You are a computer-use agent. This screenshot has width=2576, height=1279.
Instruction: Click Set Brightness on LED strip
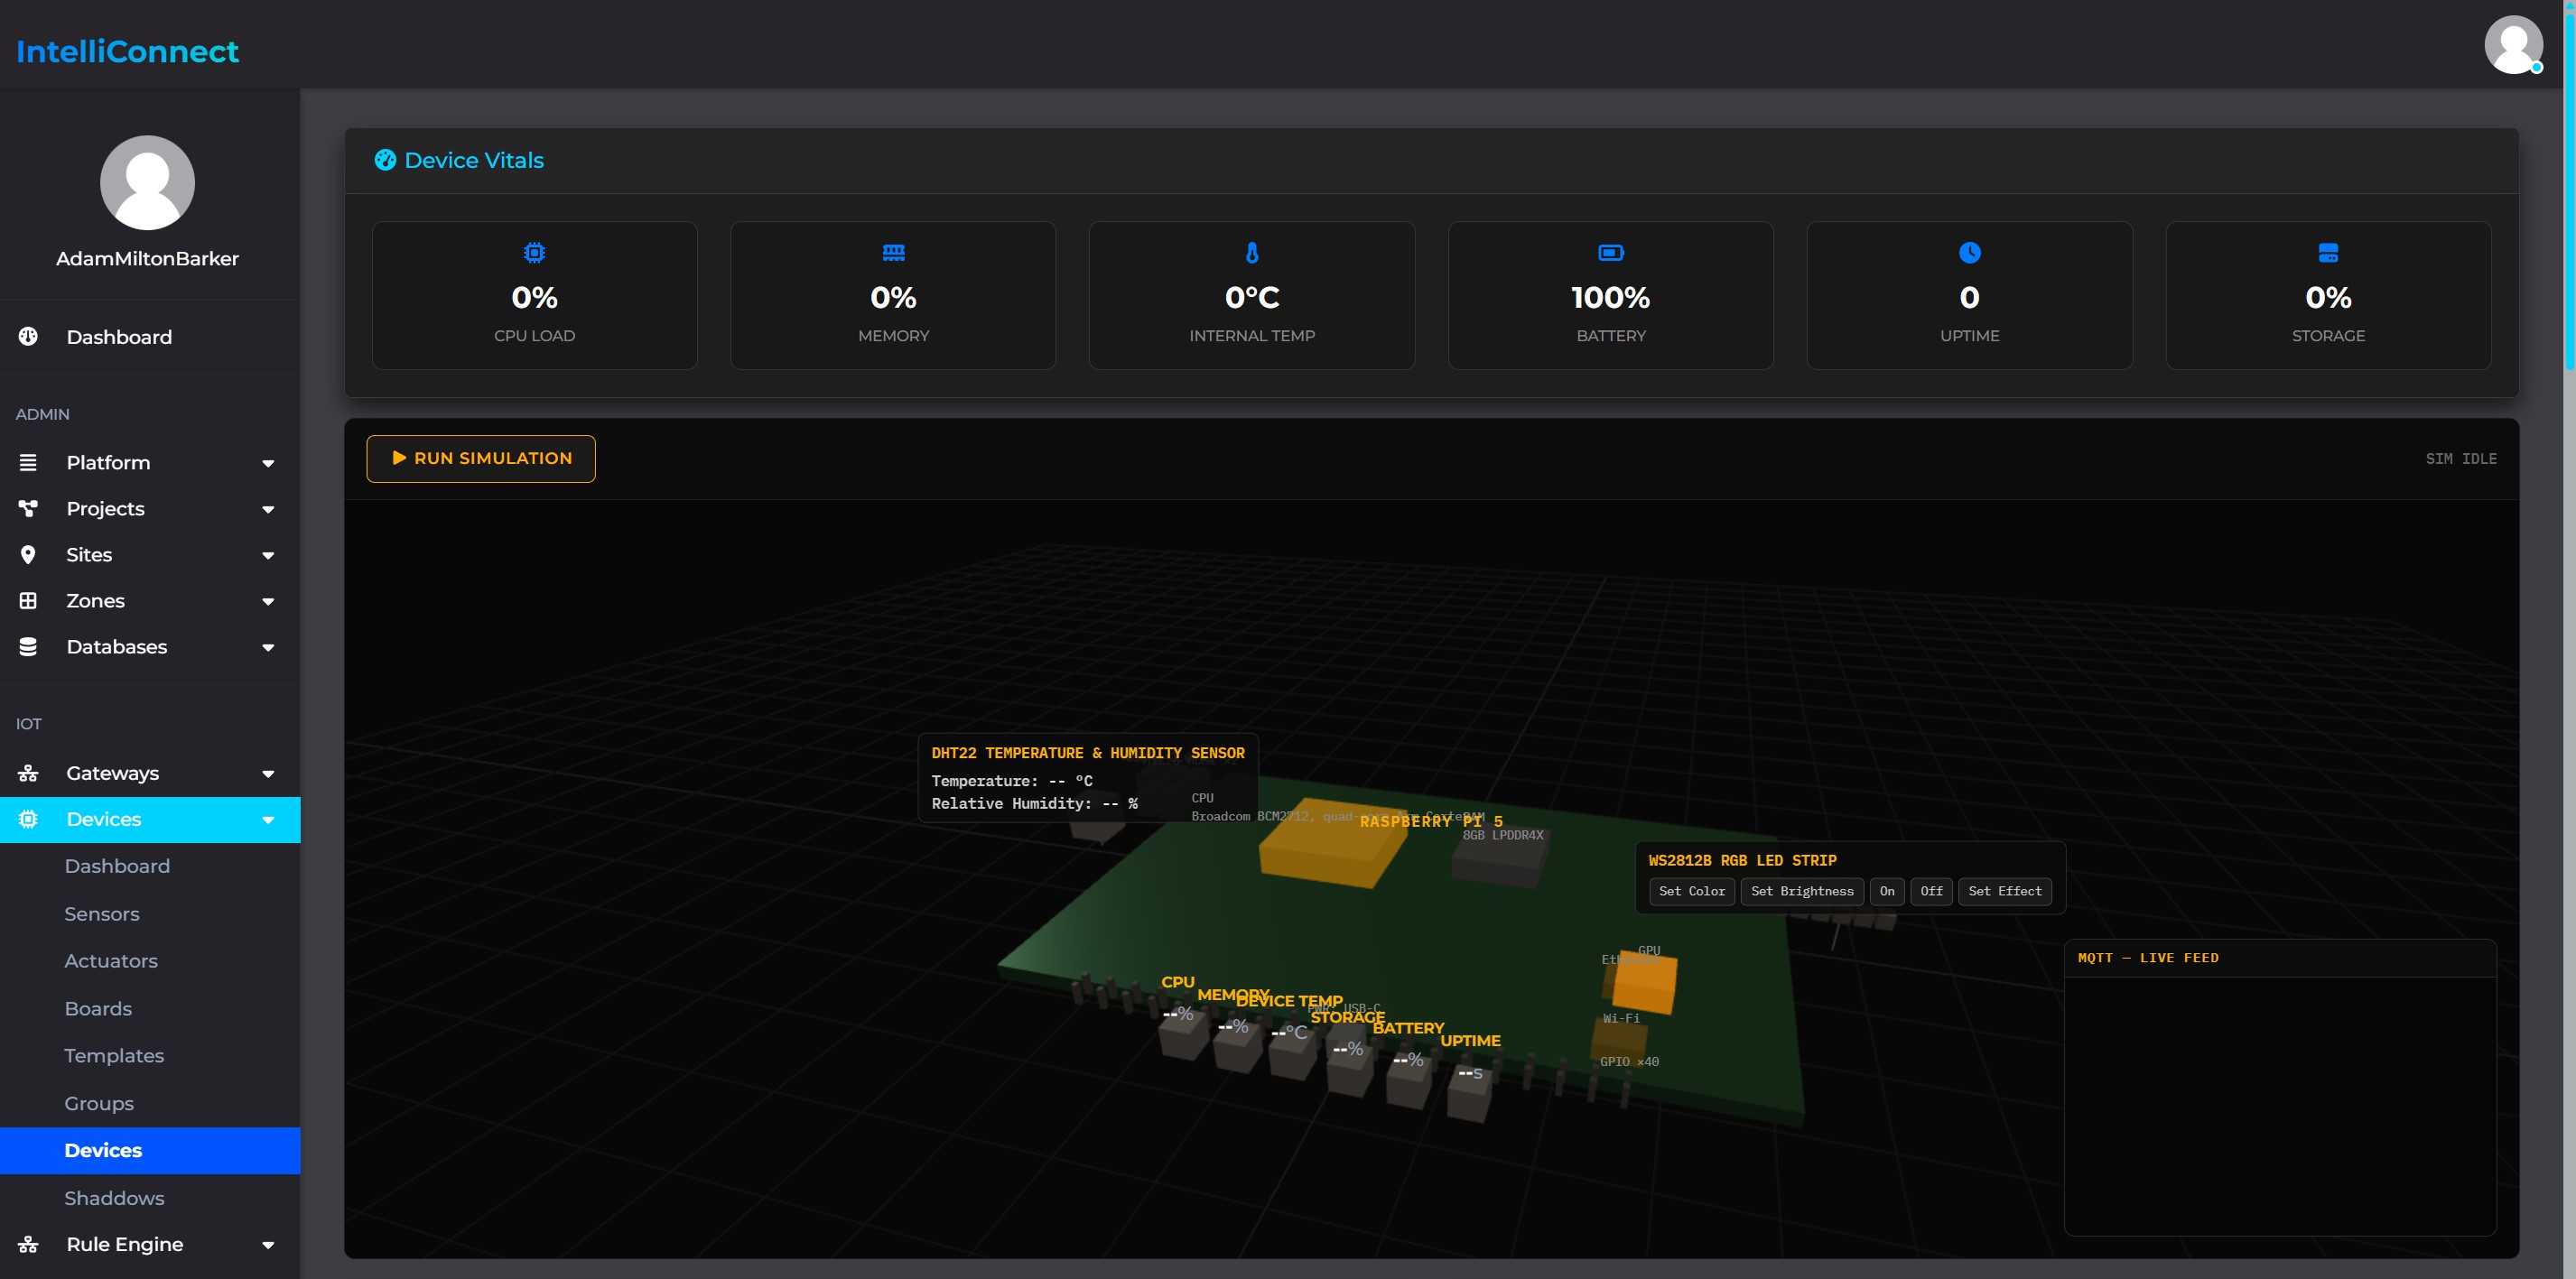tap(1801, 891)
